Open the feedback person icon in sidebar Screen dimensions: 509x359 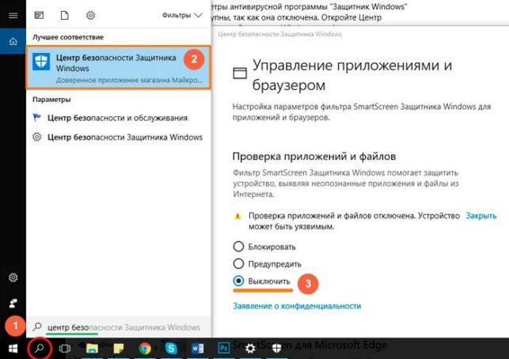coord(13,304)
